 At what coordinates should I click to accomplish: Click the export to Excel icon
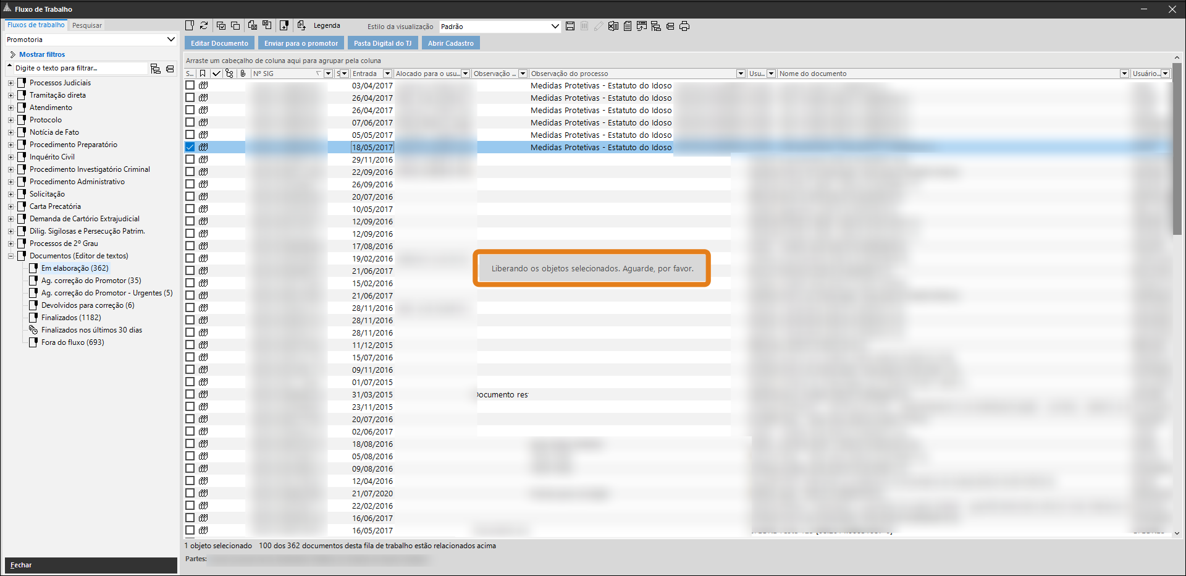point(613,26)
